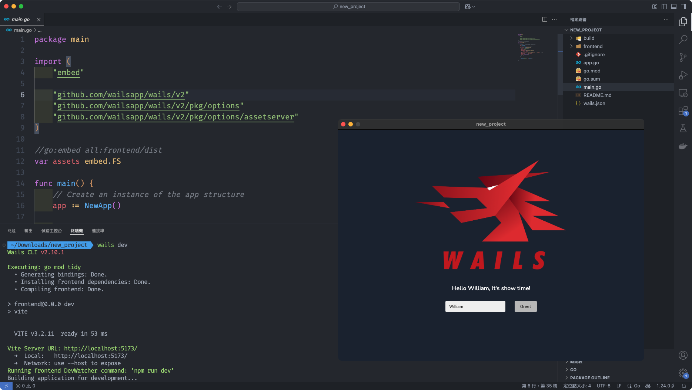Open go.sum in file explorer
Image resolution: width=692 pixels, height=390 pixels.
618,79
